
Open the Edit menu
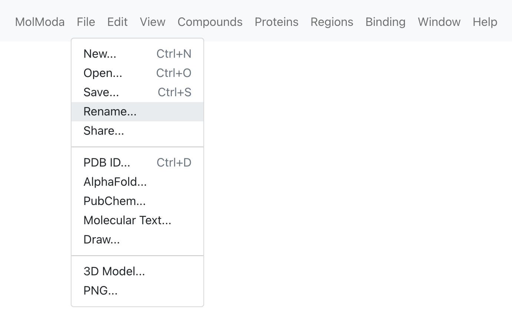tap(117, 22)
